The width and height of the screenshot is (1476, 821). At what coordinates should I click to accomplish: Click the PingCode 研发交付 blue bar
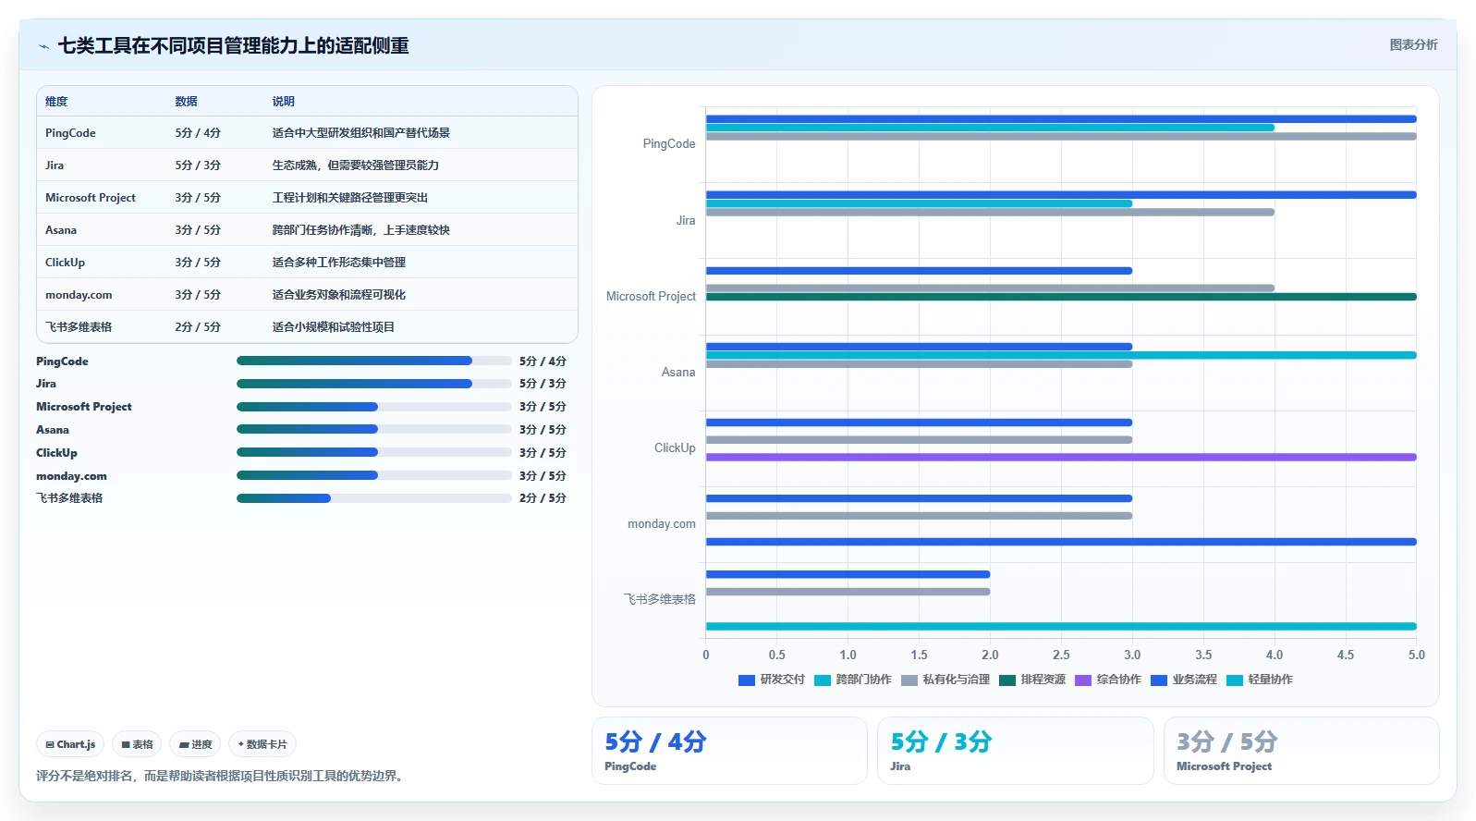point(1061,119)
